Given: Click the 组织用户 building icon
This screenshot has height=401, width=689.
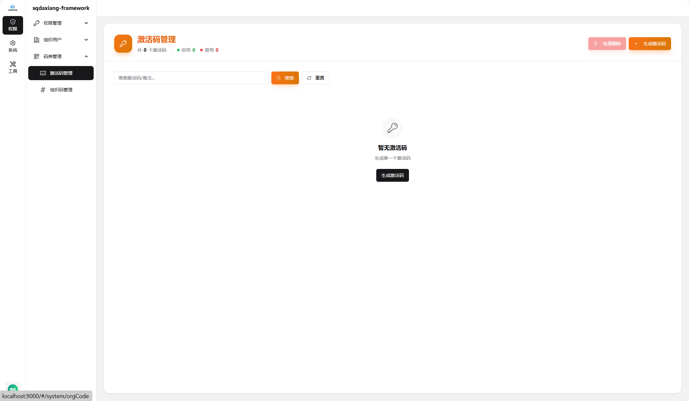Looking at the screenshot, I should point(37,40).
